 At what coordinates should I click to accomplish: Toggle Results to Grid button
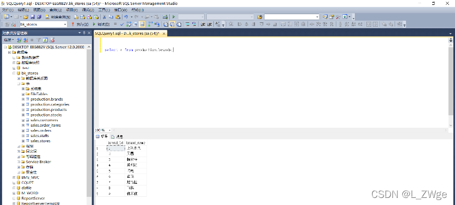point(172,24)
